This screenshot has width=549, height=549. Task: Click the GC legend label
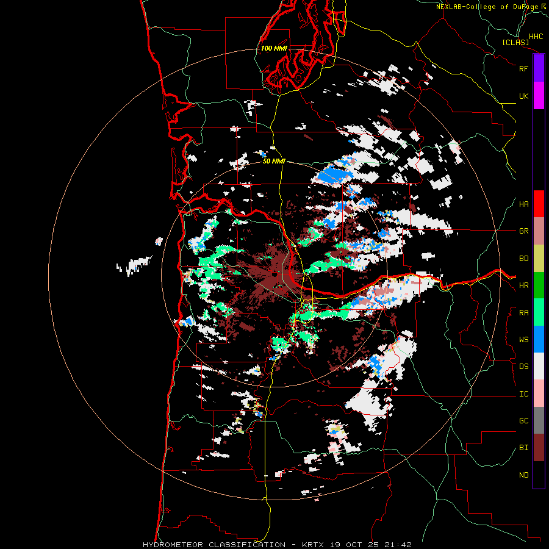pos(524,421)
